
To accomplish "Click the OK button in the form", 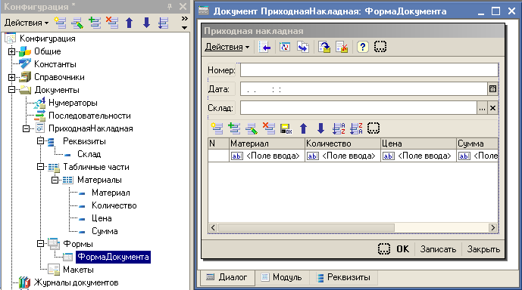I will click(x=402, y=249).
